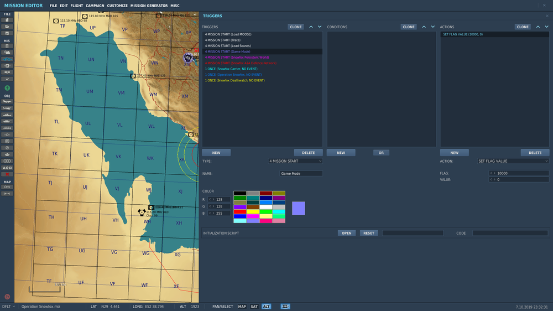The height and width of the screenshot is (311, 553).
Task: Open the unit list triple-circle icon
Action: point(7,161)
